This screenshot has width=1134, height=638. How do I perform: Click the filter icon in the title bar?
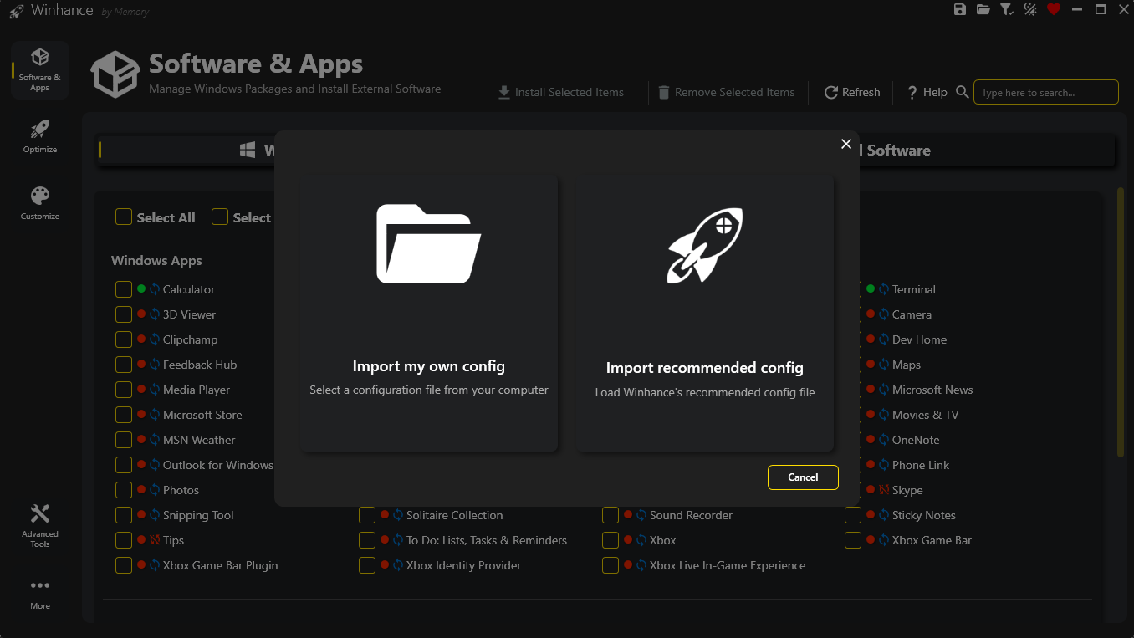click(x=1006, y=9)
